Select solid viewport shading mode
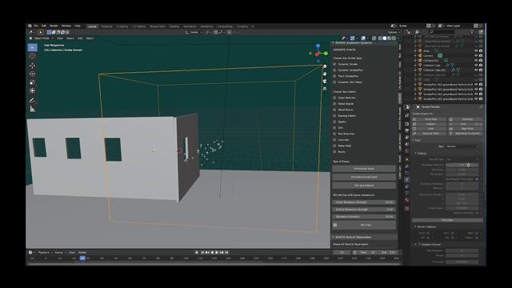Screen dimensions: 512x288 [384, 38]
